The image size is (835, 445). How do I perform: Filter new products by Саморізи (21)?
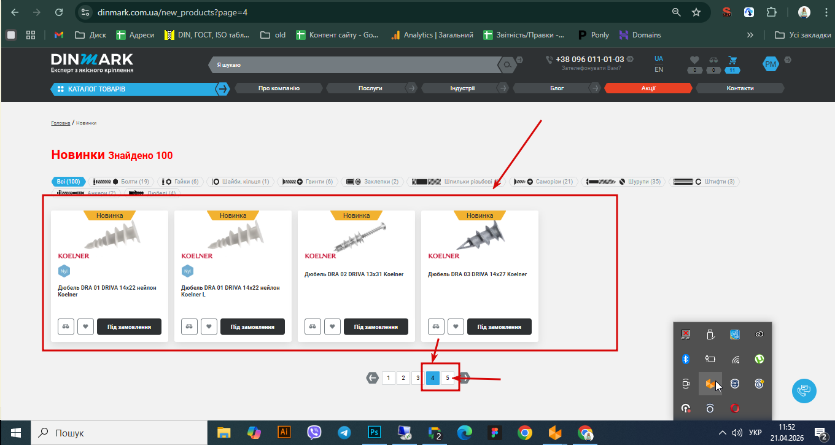[x=543, y=182]
